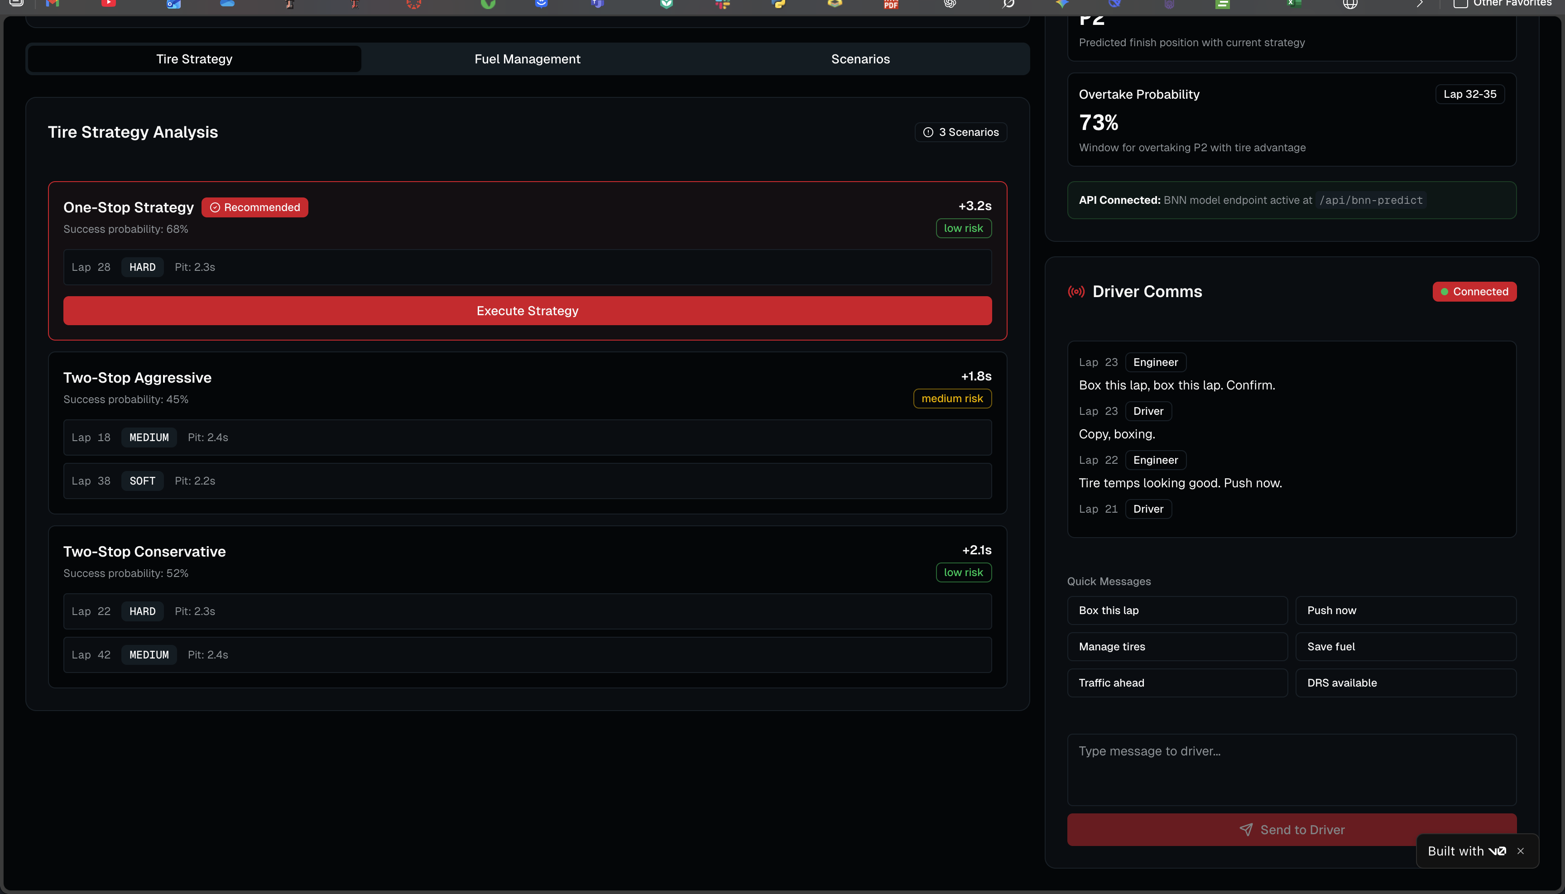
Task: Close the Built with v0 banner
Action: pyautogui.click(x=1520, y=851)
